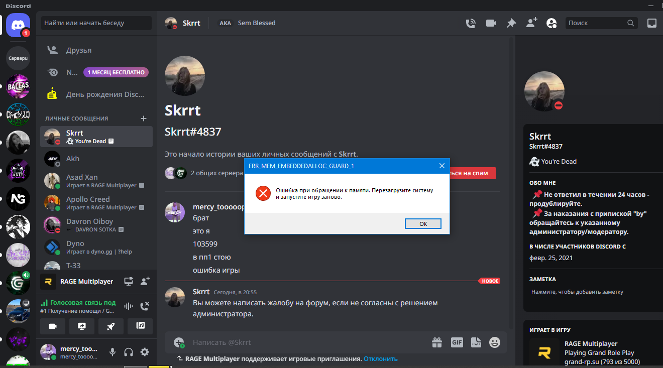Stream RAGE Multiplayer with screen icon
Screen dimensions: 663x368
tap(129, 282)
